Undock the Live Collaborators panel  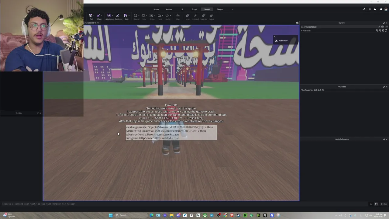(x=384, y=139)
